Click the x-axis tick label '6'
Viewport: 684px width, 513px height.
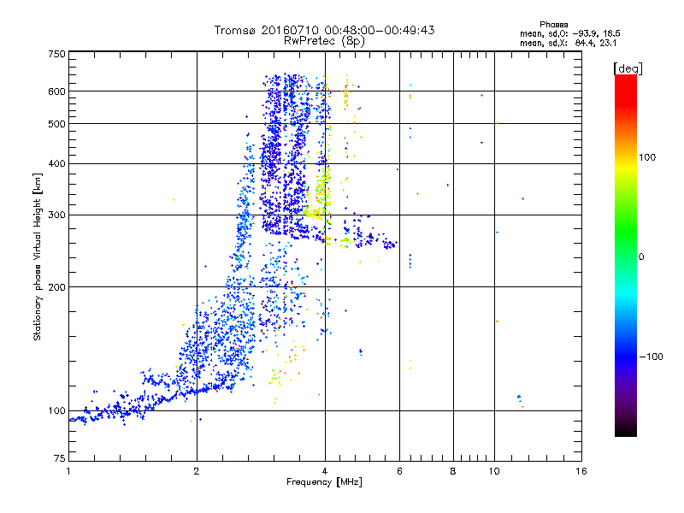(399, 471)
